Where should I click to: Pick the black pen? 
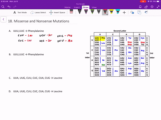tap(79, 12)
